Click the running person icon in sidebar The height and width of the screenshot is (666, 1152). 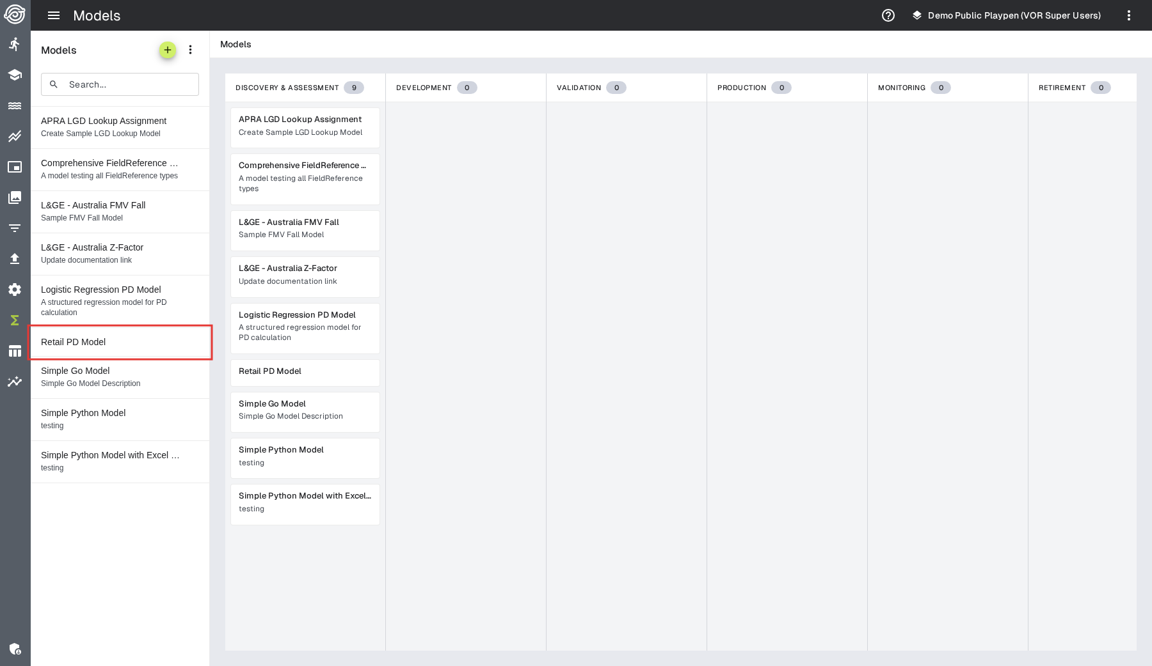tap(15, 44)
